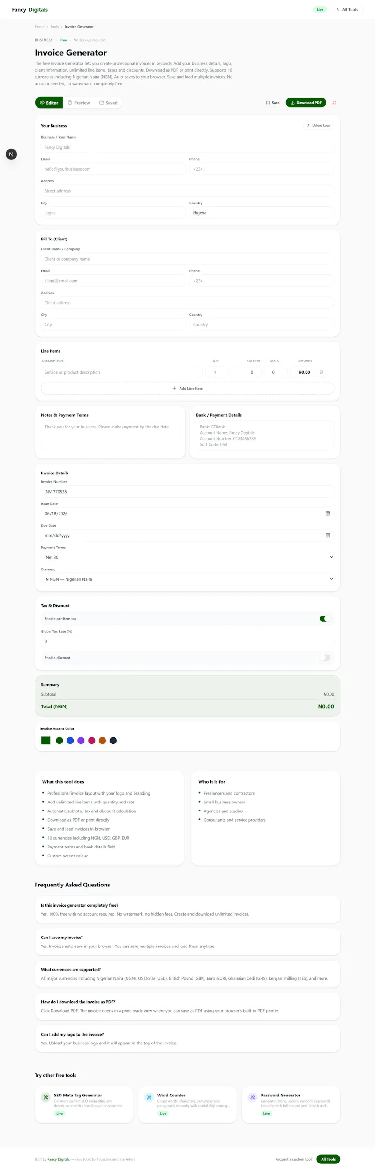Screen dimensions: 375x1171
Task: Click the line item Tax % field
Action: 276,372
